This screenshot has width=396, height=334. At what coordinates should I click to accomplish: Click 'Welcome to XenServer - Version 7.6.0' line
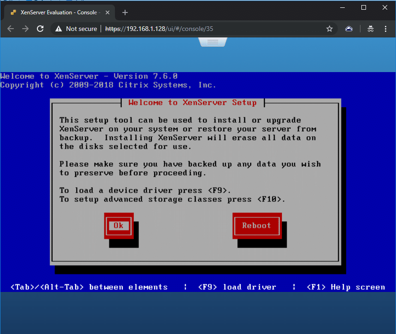coord(89,76)
